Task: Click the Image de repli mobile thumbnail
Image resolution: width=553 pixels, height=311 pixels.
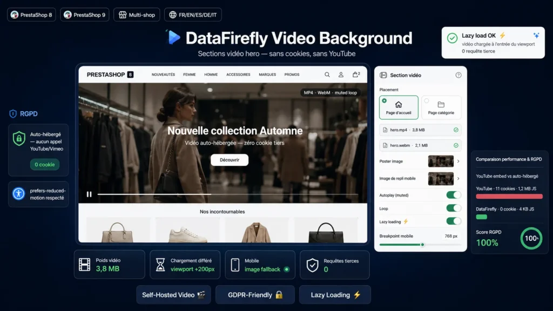Action: click(441, 178)
